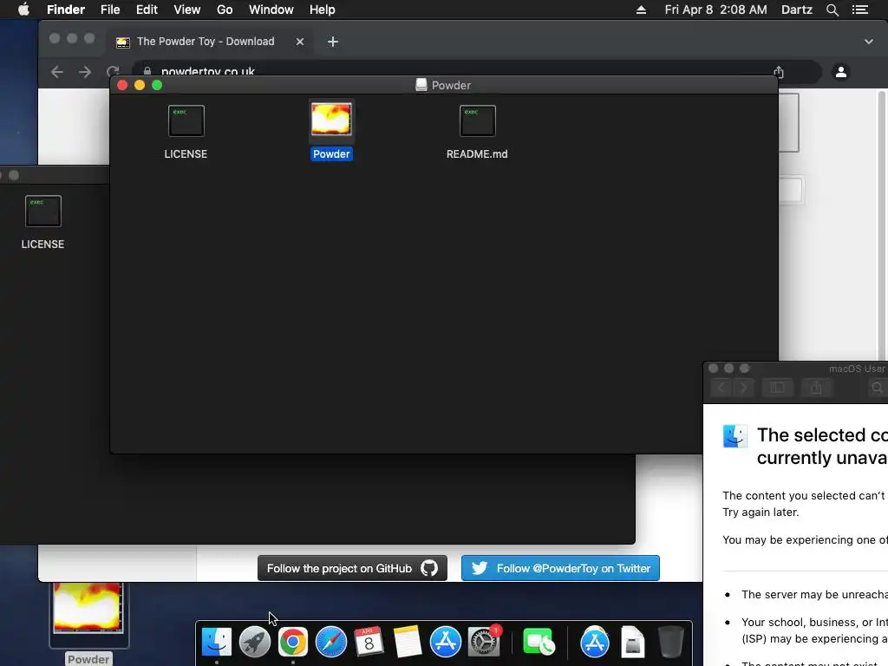
Task: Open the Finder menu
Action: point(66,10)
